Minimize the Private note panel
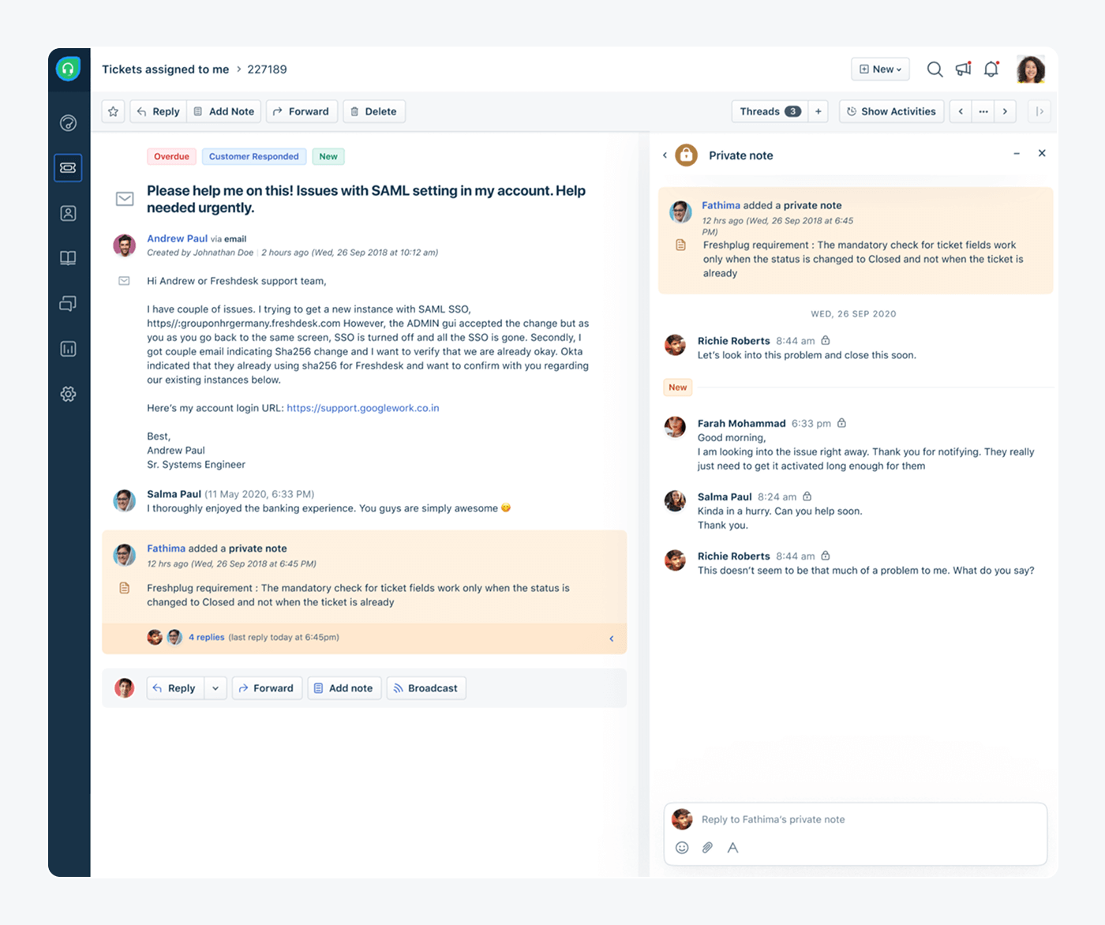The image size is (1105, 925). click(x=1017, y=153)
